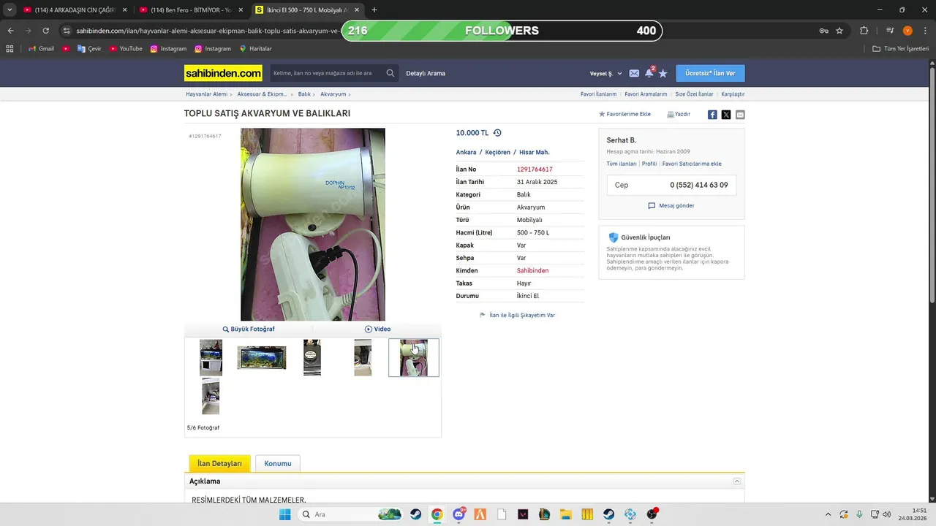Open the sahibinden.com home logo
The image size is (936, 526).
(x=223, y=73)
